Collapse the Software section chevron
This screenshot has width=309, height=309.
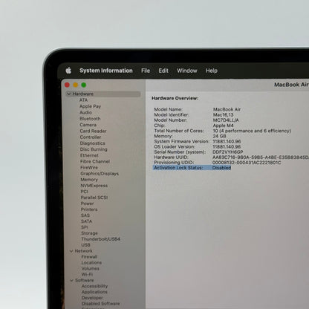(x=72, y=280)
